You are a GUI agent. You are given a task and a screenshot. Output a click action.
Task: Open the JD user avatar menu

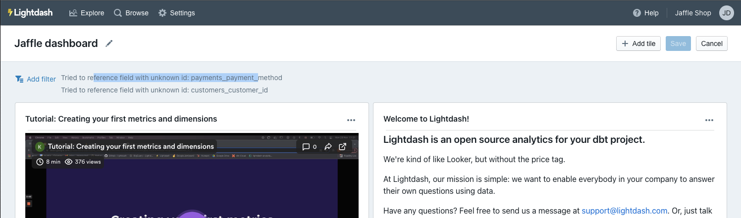click(x=726, y=13)
